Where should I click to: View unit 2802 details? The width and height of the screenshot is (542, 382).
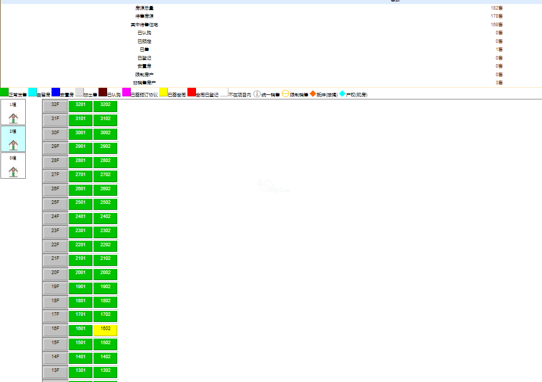tap(106, 162)
